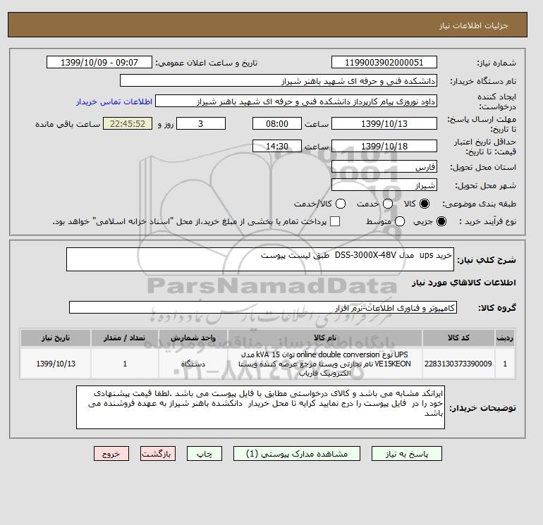This screenshot has width=543, height=525.
Task: Click the need date cell 1399/10/13
Action: [x=56, y=364]
